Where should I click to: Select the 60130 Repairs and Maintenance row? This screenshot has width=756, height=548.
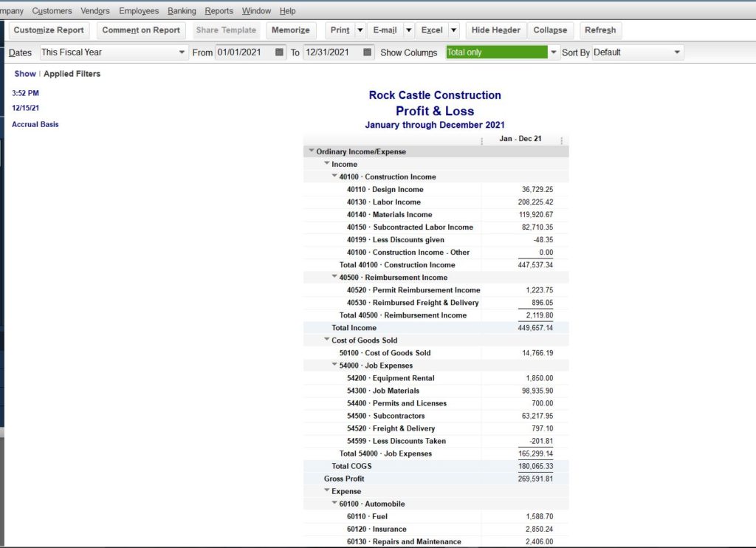click(x=436, y=542)
